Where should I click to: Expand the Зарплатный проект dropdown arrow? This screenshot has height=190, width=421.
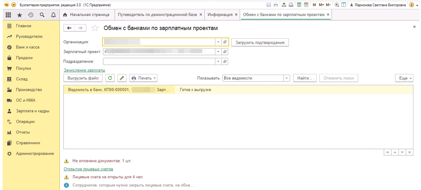point(218,52)
